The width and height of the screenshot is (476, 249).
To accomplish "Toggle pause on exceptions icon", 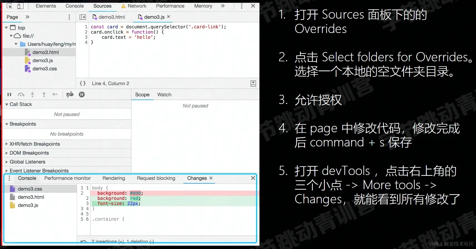I will (x=82, y=95).
